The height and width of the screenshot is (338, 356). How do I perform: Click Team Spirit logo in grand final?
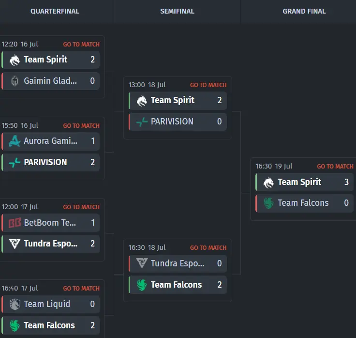coord(268,182)
